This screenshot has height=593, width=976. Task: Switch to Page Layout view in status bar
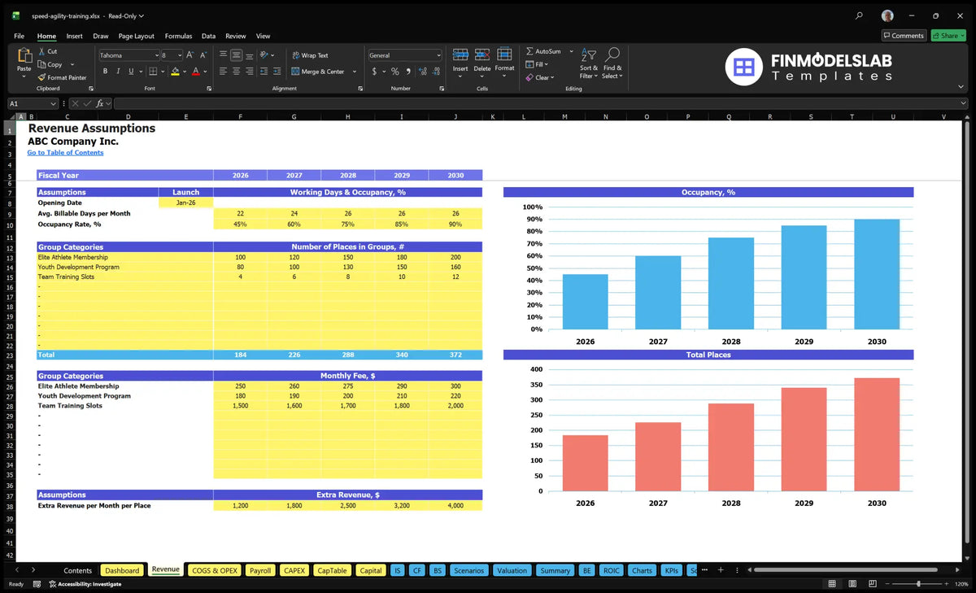851,584
